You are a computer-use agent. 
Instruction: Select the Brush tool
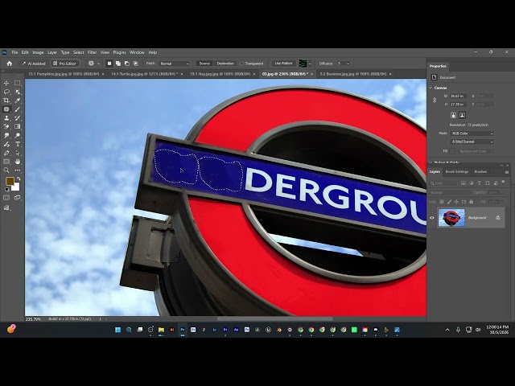pyautogui.click(x=18, y=109)
